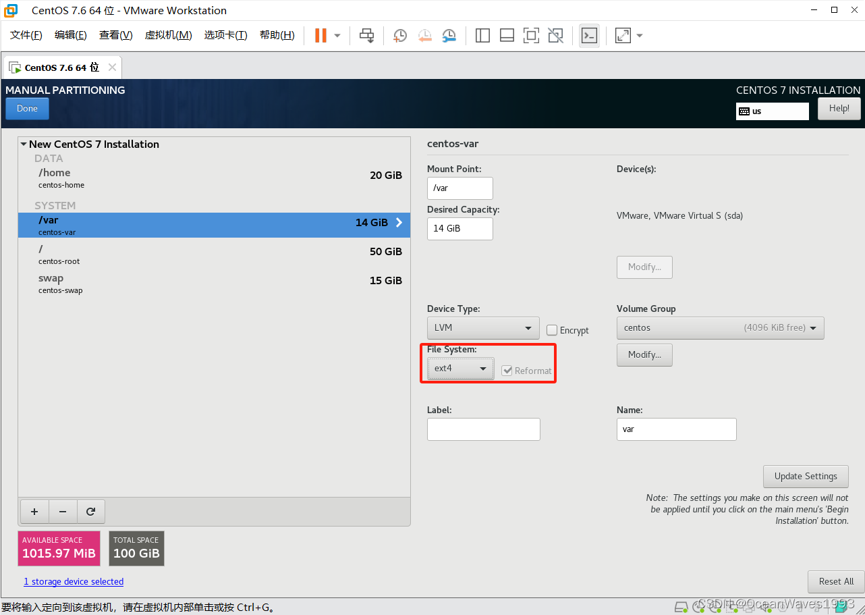
Task: Click the Name field containing var
Action: click(x=677, y=429)
